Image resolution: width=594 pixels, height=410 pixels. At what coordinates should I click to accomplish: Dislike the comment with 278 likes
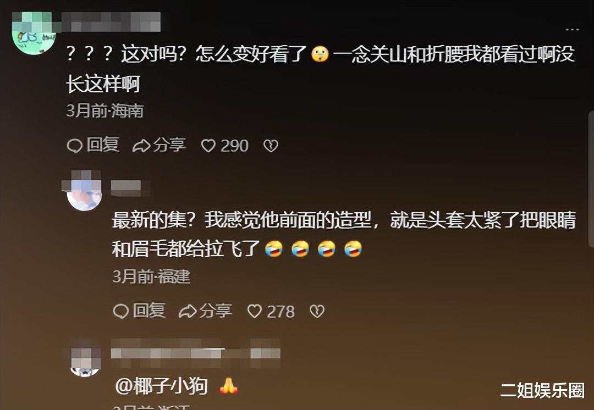317,311
